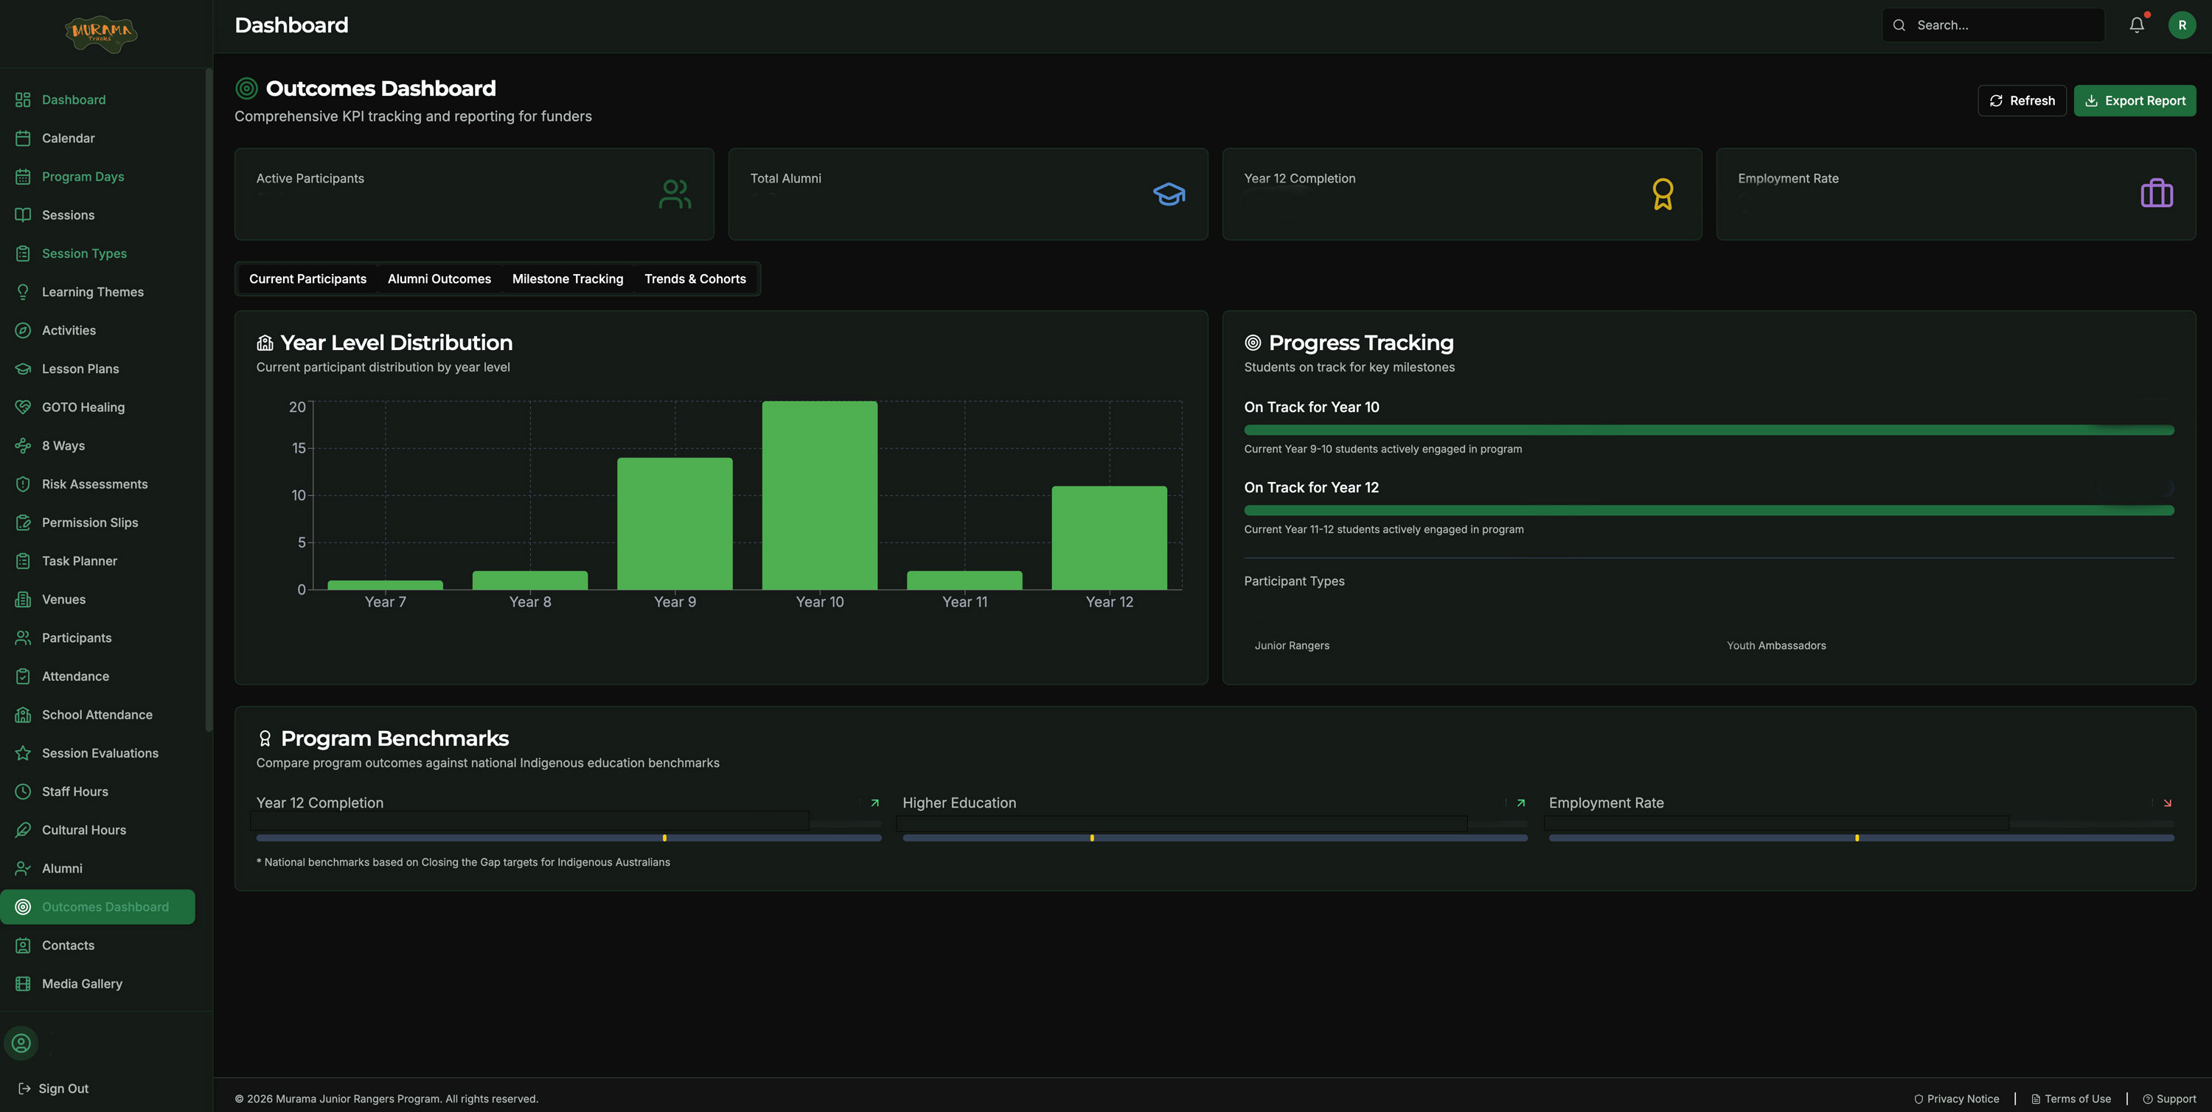The image size is (2212, 1112).
Task: Open the School Attendance page
Action: pyautogui.click(x=97, y=714)
